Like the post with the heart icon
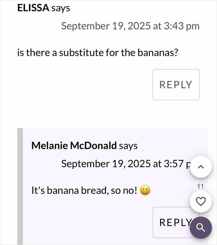This screenshot has height=245, width=217. [201, 201]
